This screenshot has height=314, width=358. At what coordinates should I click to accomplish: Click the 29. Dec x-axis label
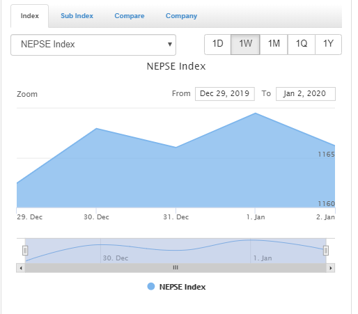[x=29, y=217]
